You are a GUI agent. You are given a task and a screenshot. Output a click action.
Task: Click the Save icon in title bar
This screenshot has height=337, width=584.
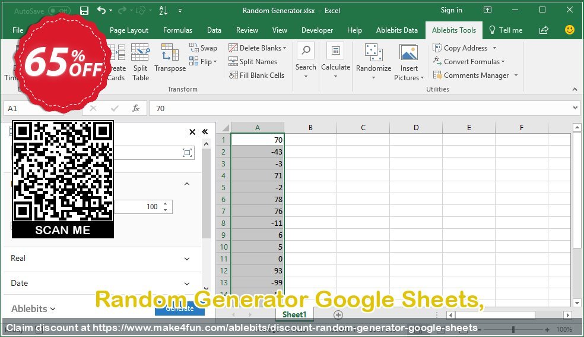pos(84,11)
